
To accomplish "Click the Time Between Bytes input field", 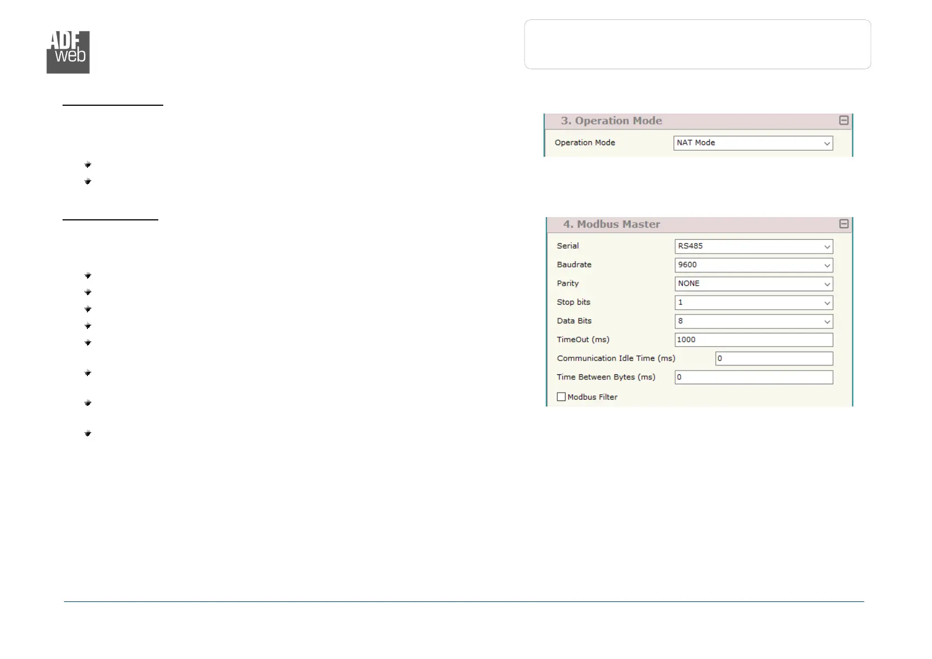I will [x=754, y=378].
